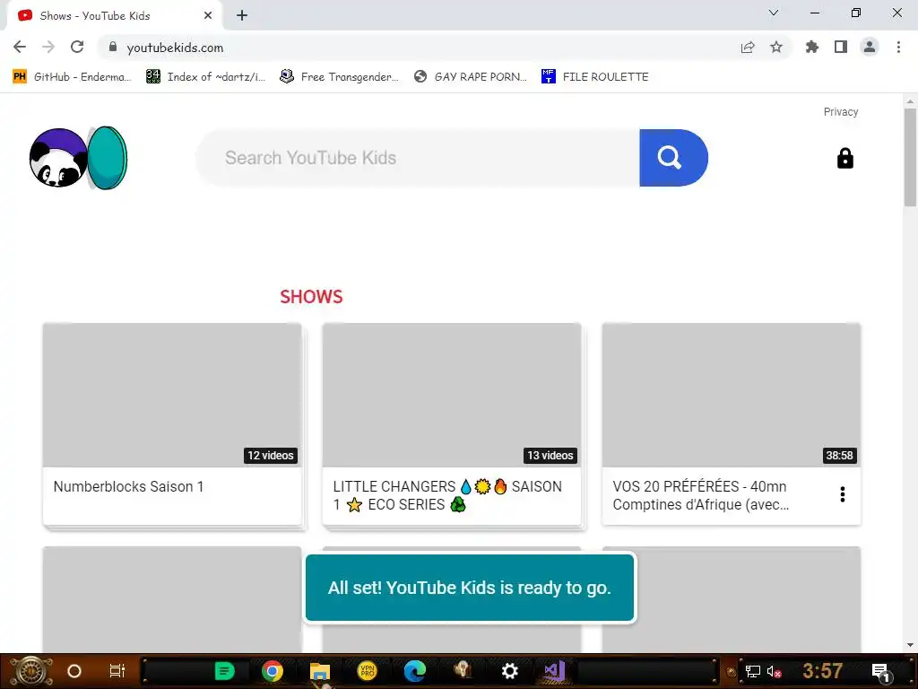
Task: Open the network tray icon
Action: pyautogui.click(x=753, y=671)
